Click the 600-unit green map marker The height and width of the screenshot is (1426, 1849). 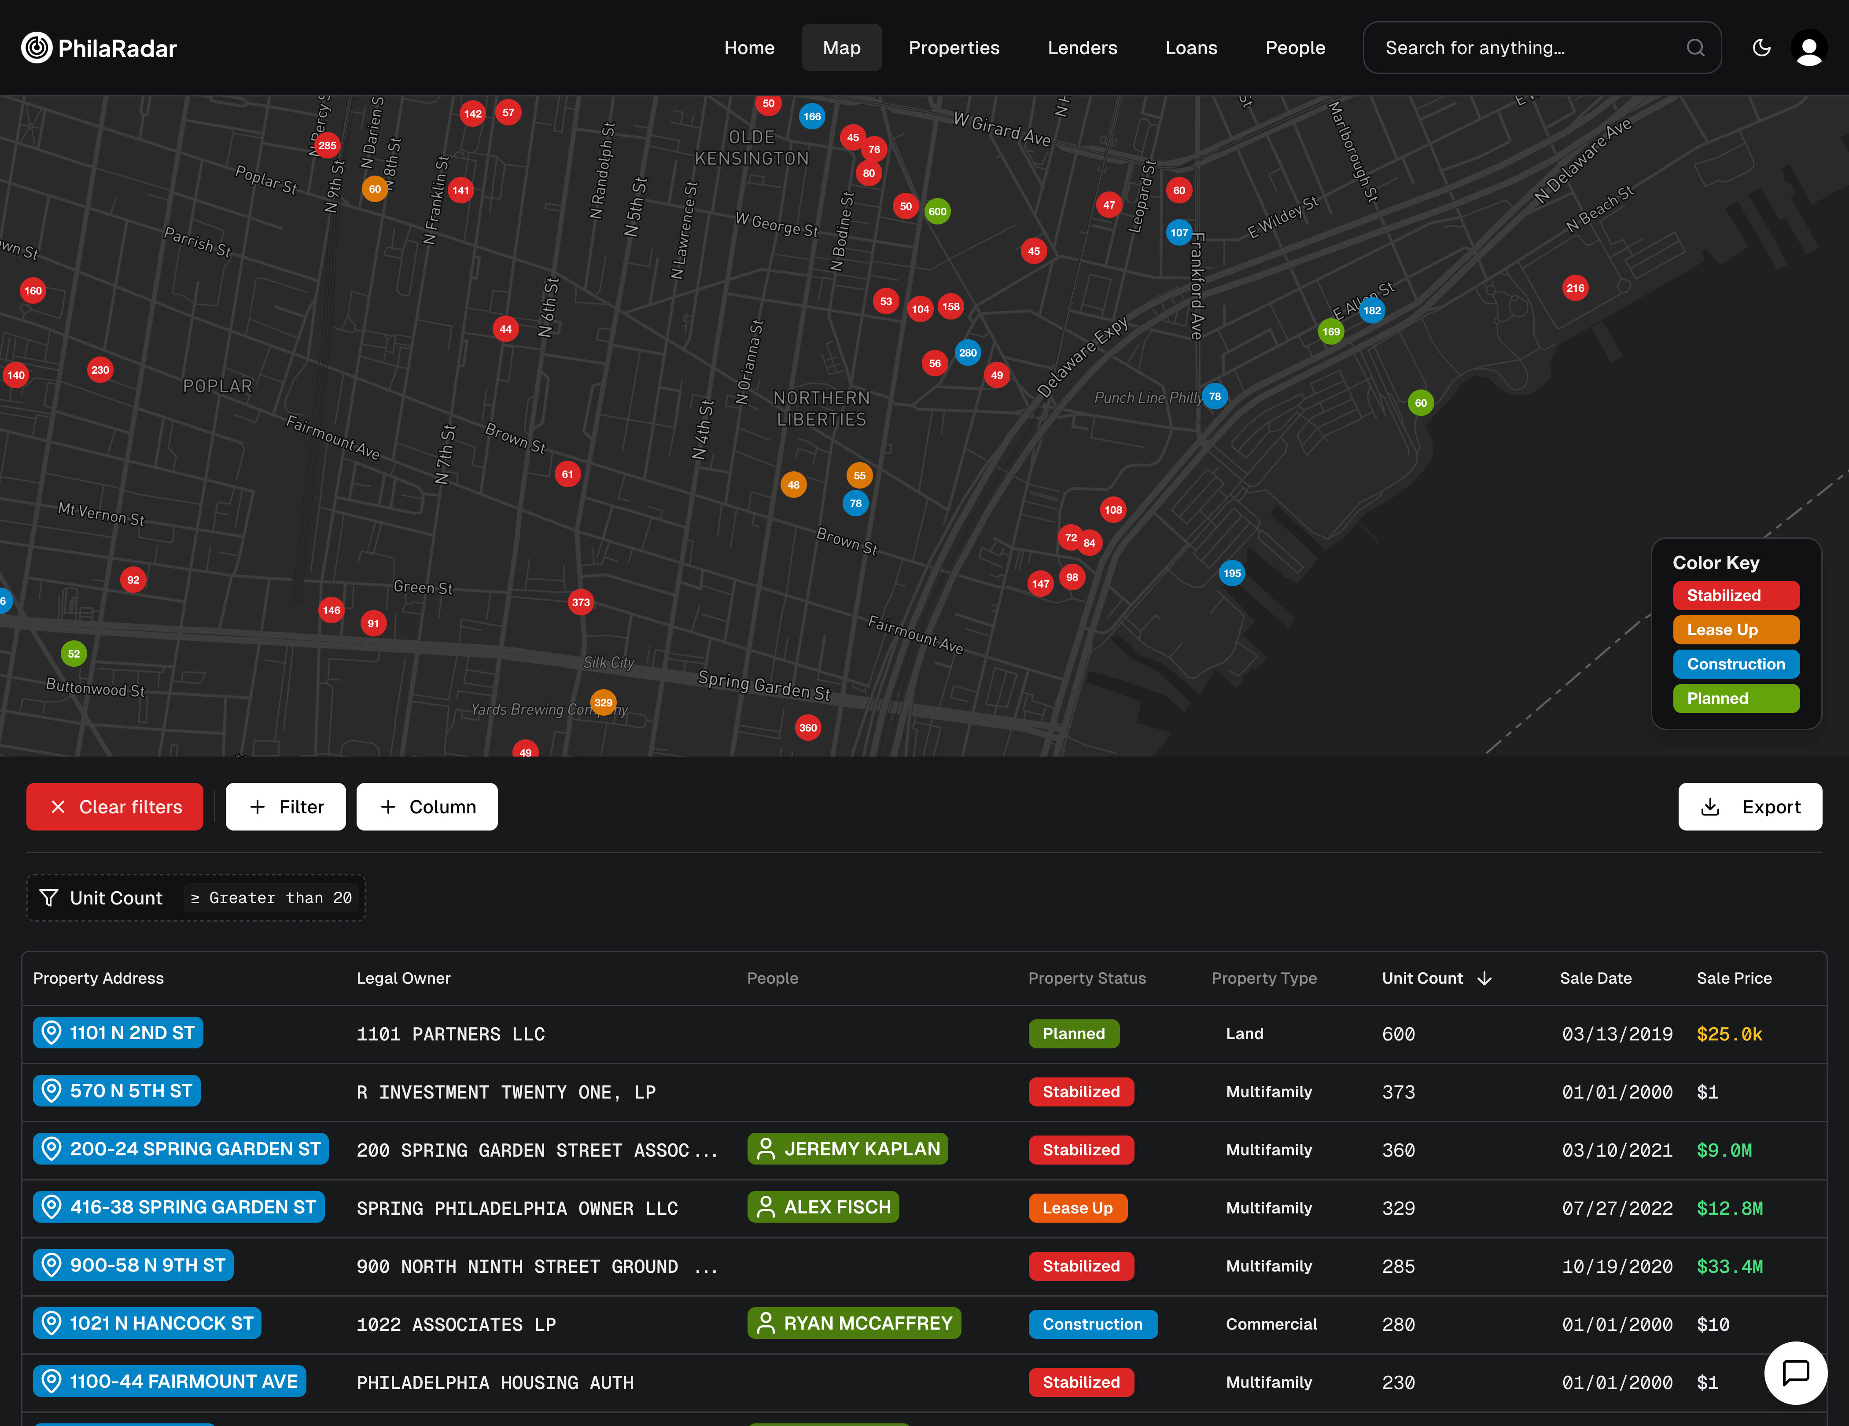[937, 212]
